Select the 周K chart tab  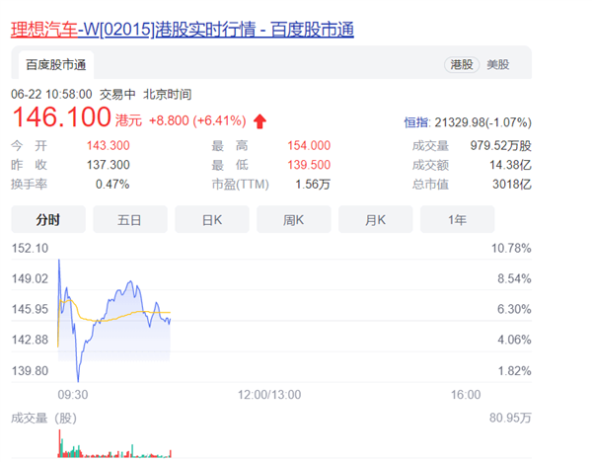pyautogui.click(x=294, y=219)
